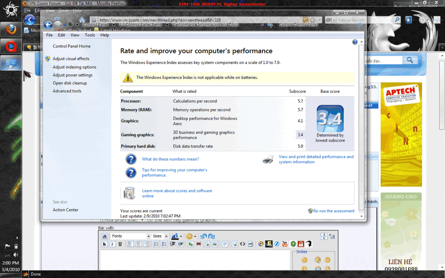Open Edit menu in Control Panel window
445x278 pixels.
[x=61, y=35]
